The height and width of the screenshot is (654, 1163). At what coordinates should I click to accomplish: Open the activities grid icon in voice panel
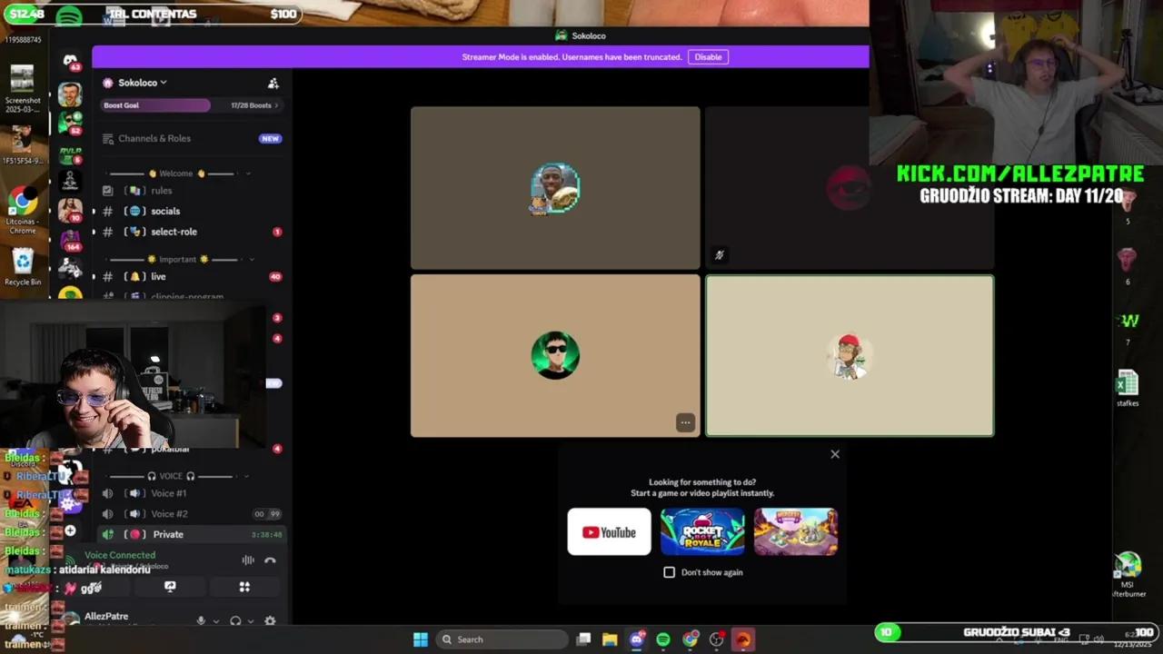(244, 587)
